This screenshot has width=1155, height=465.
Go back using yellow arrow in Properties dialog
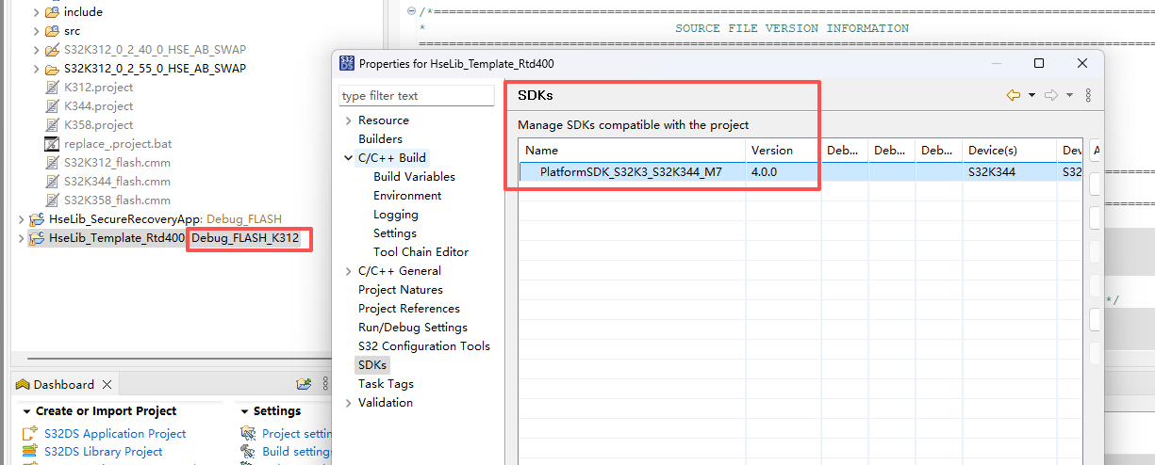1014,95
